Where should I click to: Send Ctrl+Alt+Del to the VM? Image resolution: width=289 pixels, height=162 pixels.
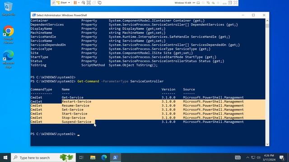point(83,3)
